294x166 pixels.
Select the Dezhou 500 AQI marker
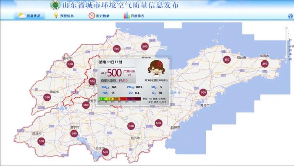pyautogui.click(x=70, y=64)
